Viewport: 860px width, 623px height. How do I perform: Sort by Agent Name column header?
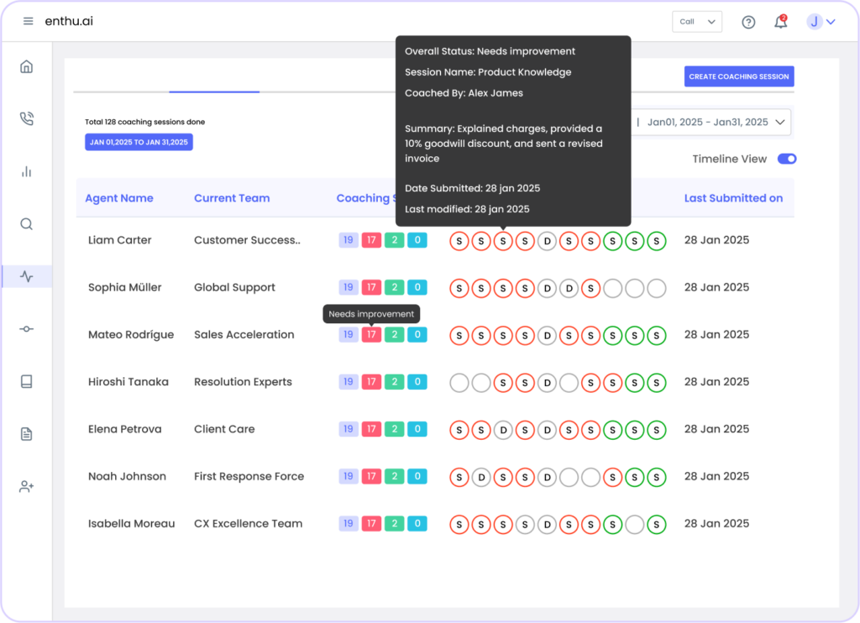click(119, 198)
